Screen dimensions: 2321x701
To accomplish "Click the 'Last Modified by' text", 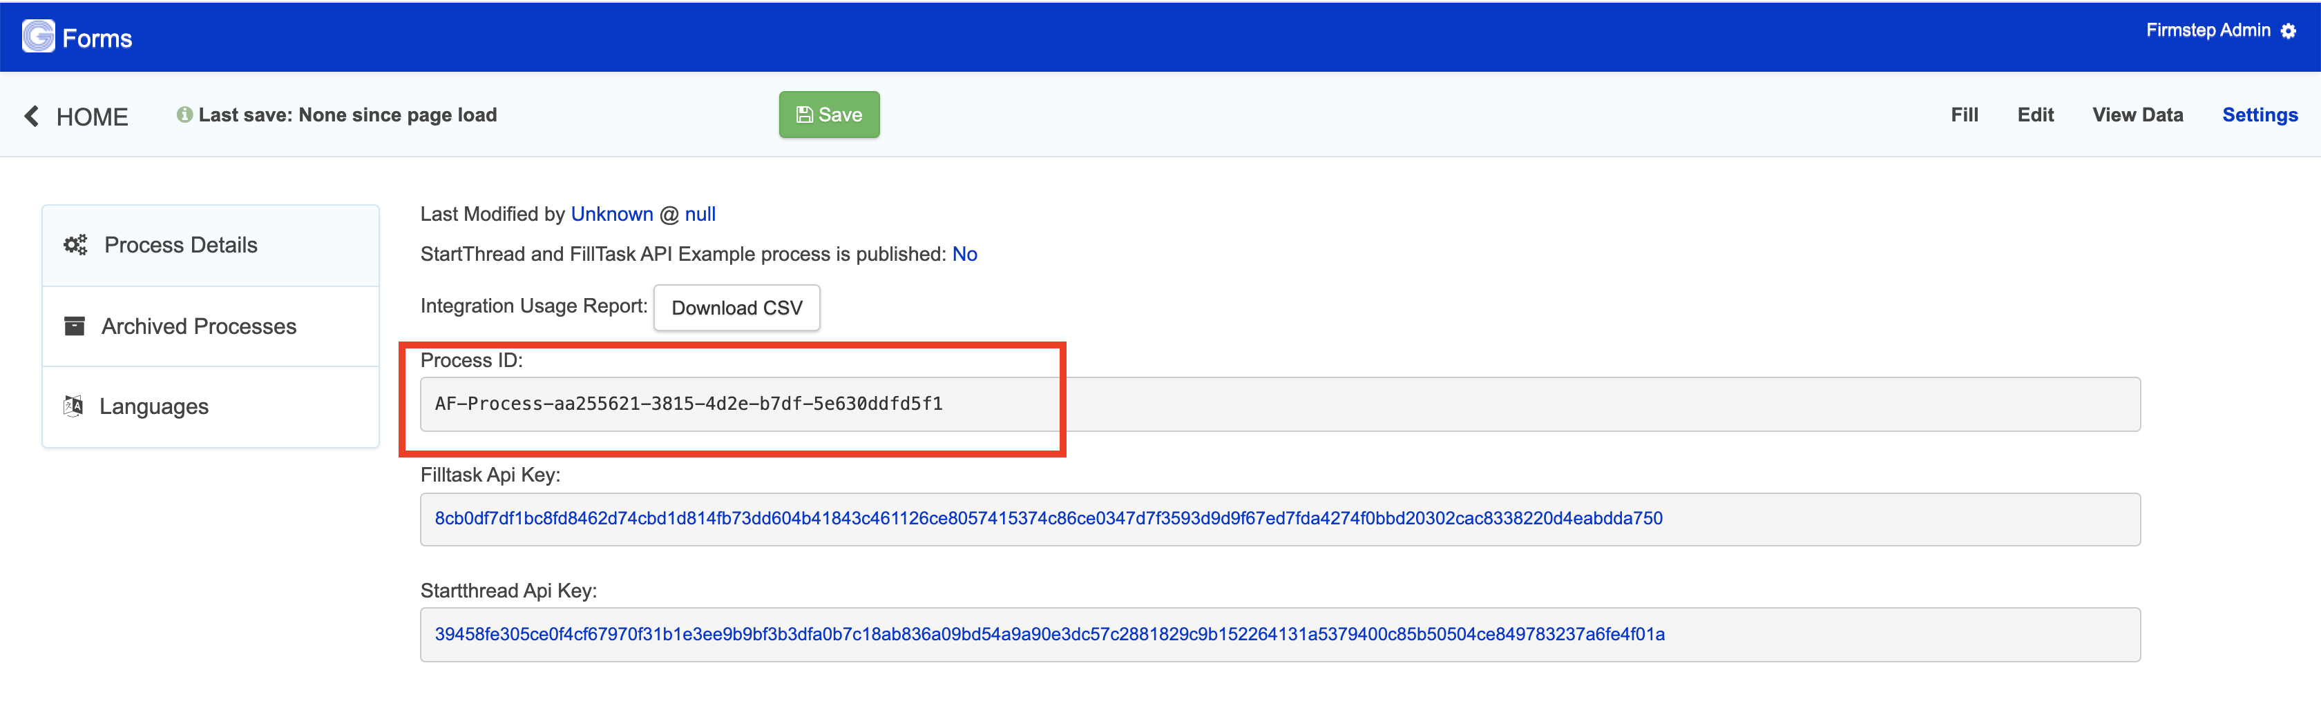I will tap(493, 214).
